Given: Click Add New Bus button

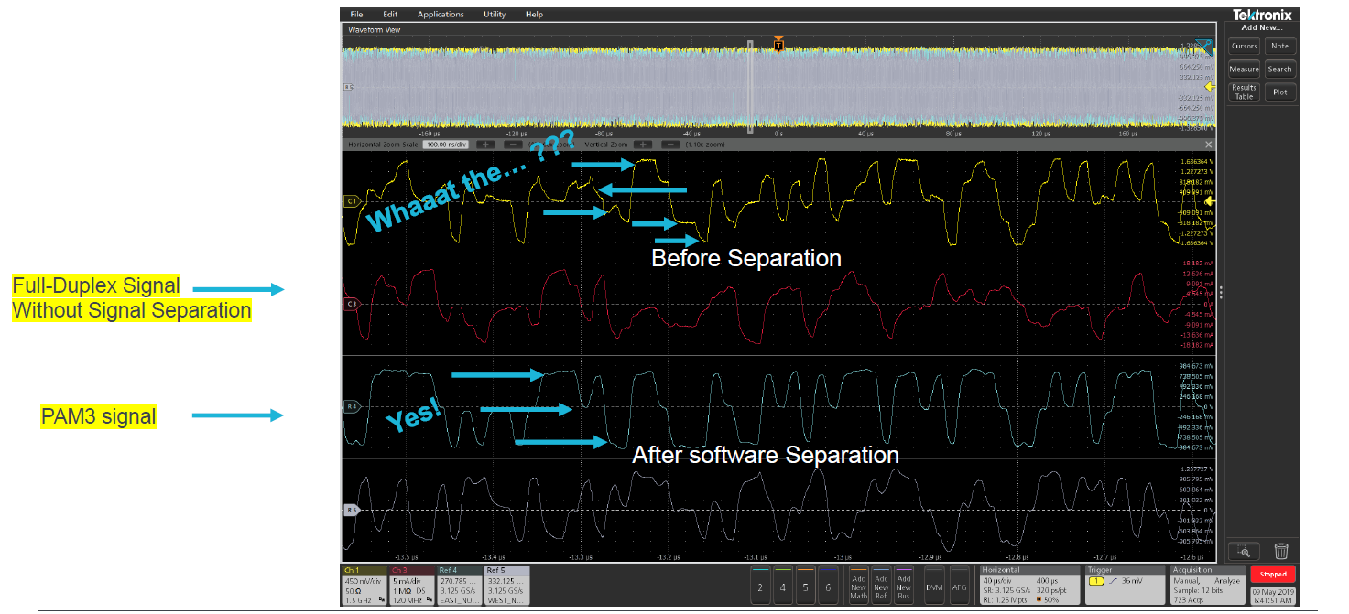Looking at the screenshot, I should tap(904, 583).
